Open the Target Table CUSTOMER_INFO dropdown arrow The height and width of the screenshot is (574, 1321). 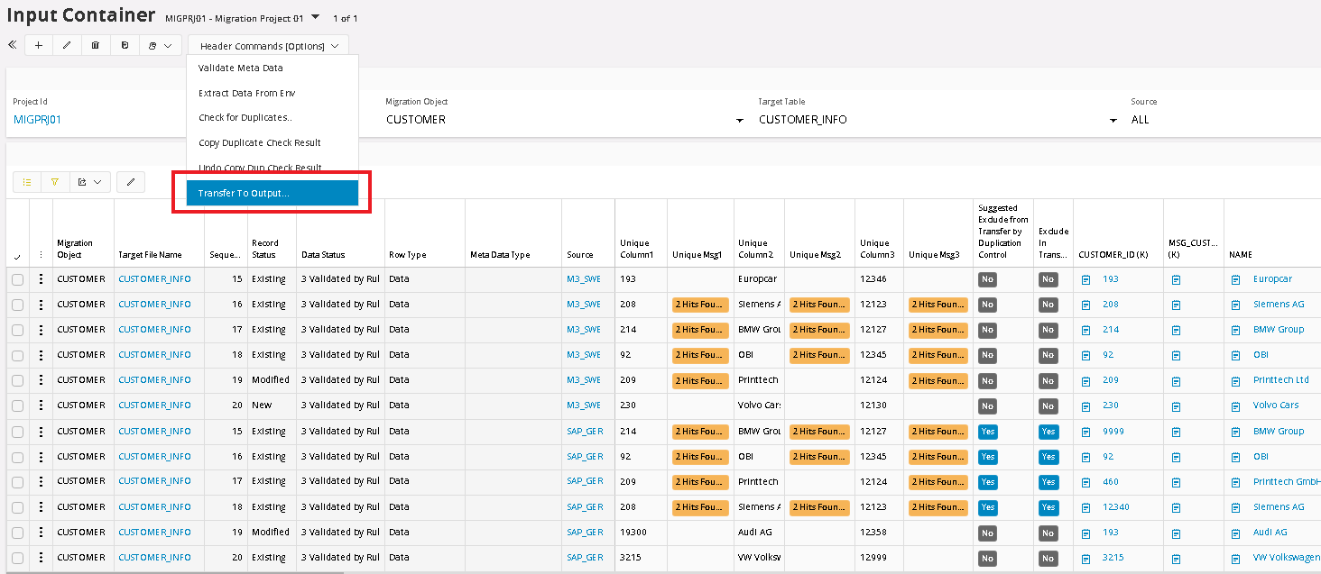(1113, 120)
